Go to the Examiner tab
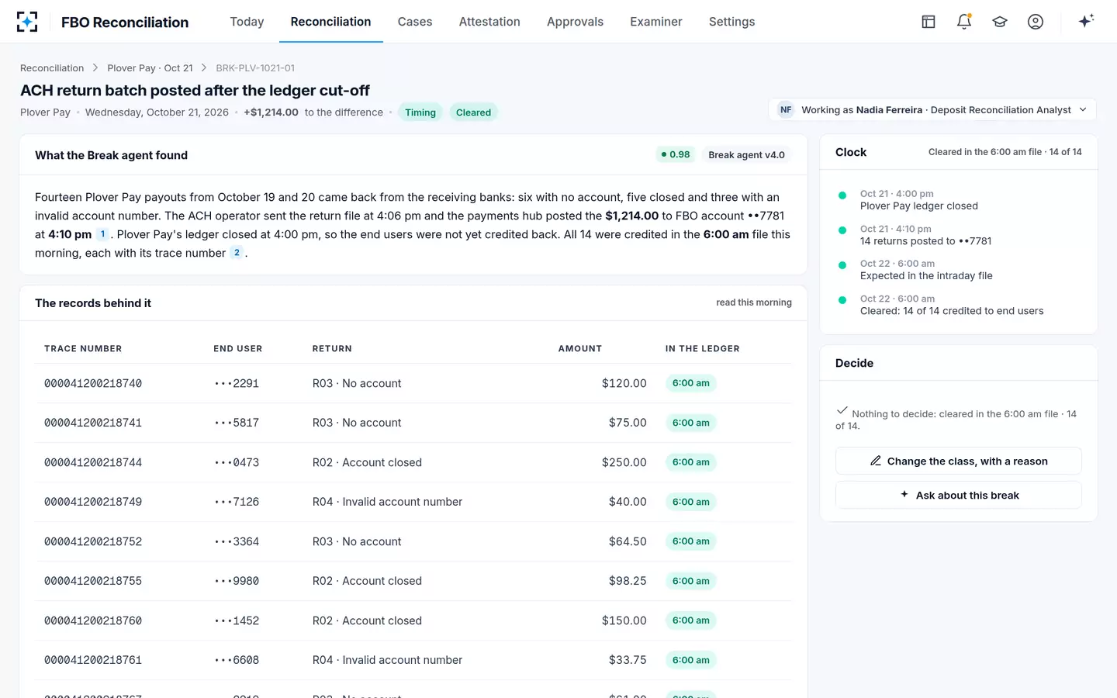 click(656, 22)
